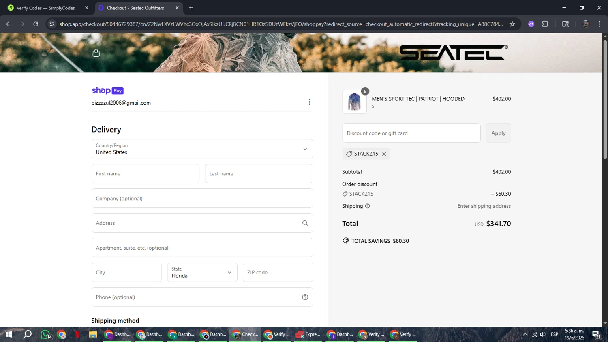Click the address search magnifier icon

pyautogui.click(x=305, y=223)
